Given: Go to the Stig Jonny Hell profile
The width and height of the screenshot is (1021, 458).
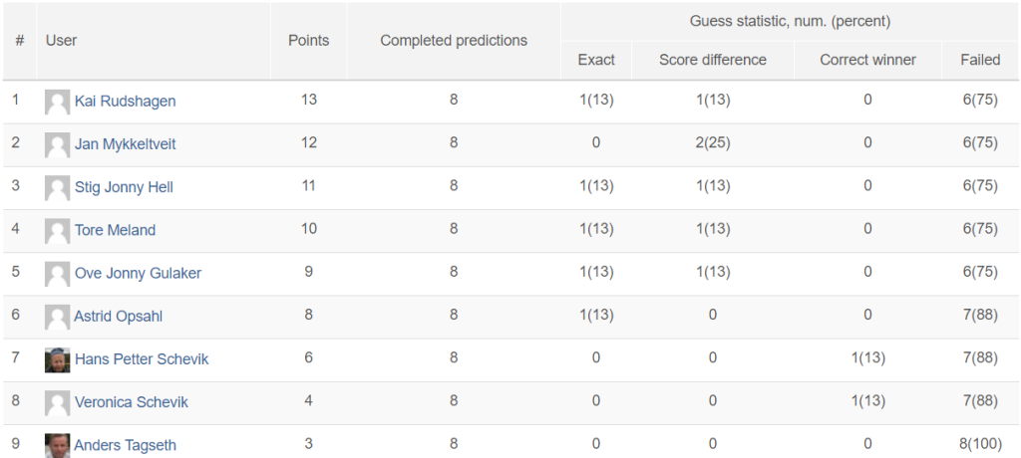Looking at the screenshot, I should pos(124,187).
